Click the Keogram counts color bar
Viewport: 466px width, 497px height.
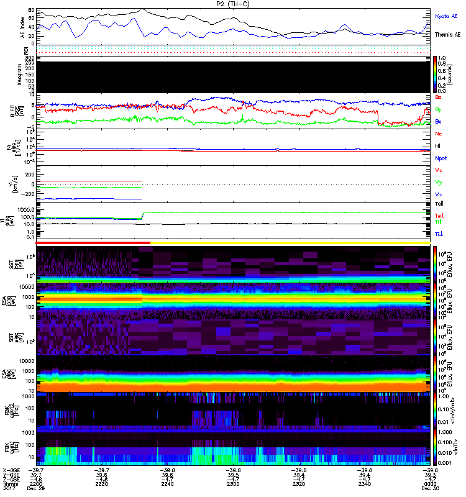[435, 74]
